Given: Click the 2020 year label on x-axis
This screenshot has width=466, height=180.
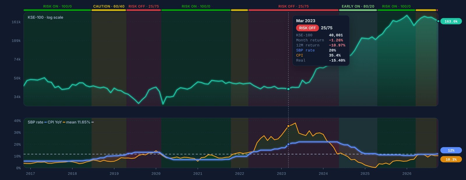Looking at the screenshot, I should [x=156, y=174].
